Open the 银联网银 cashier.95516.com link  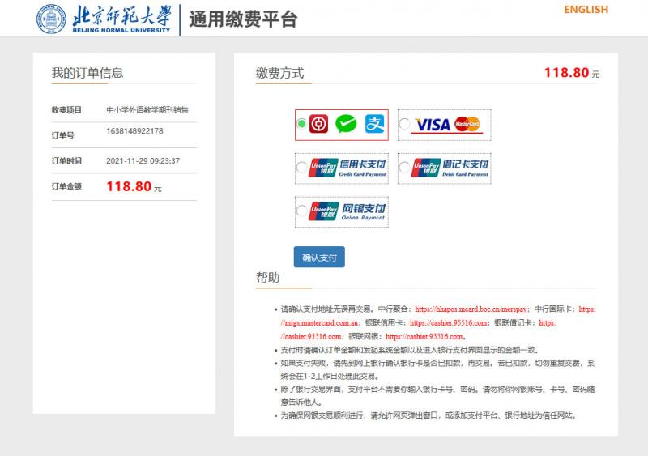424,336
